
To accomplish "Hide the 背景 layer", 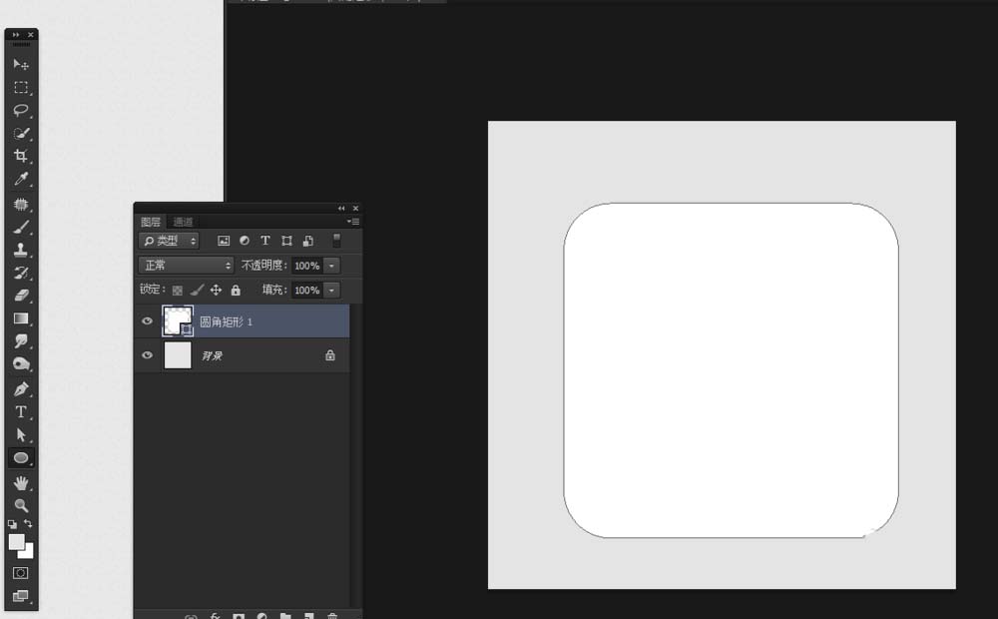I will [x=148, y=355].
